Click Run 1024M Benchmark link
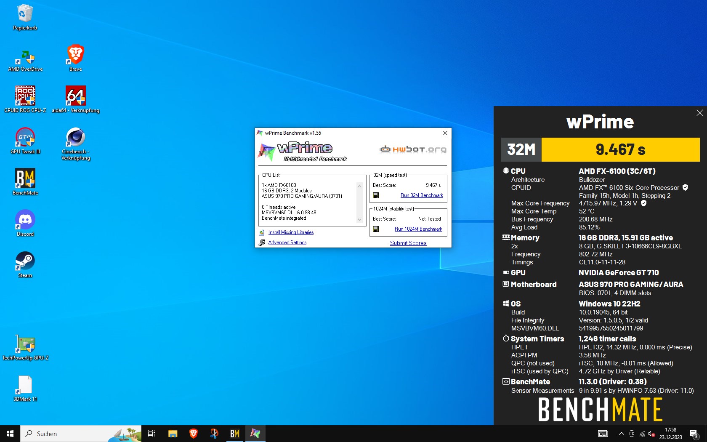707x442 pixels. (418, 229)
